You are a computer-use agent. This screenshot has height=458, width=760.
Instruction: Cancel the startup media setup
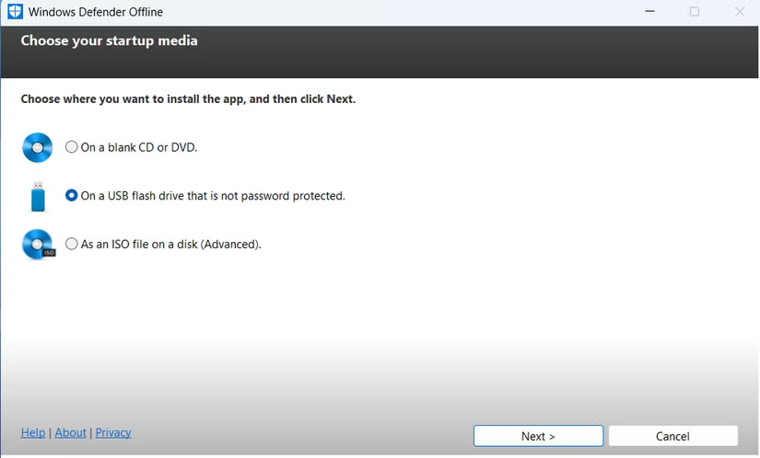tap(672, 436)
